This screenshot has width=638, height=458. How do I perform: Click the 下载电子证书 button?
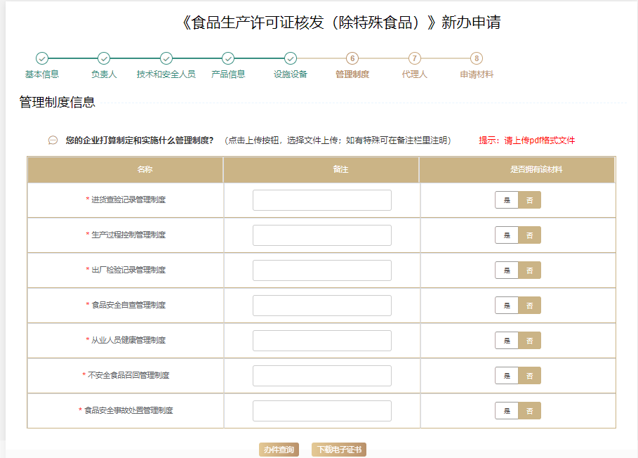click(339, 450)
